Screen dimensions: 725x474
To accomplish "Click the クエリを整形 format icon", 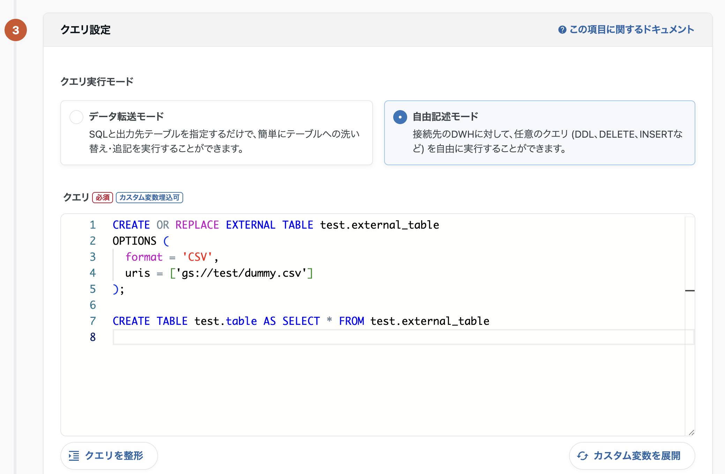I will click(74, 456).
